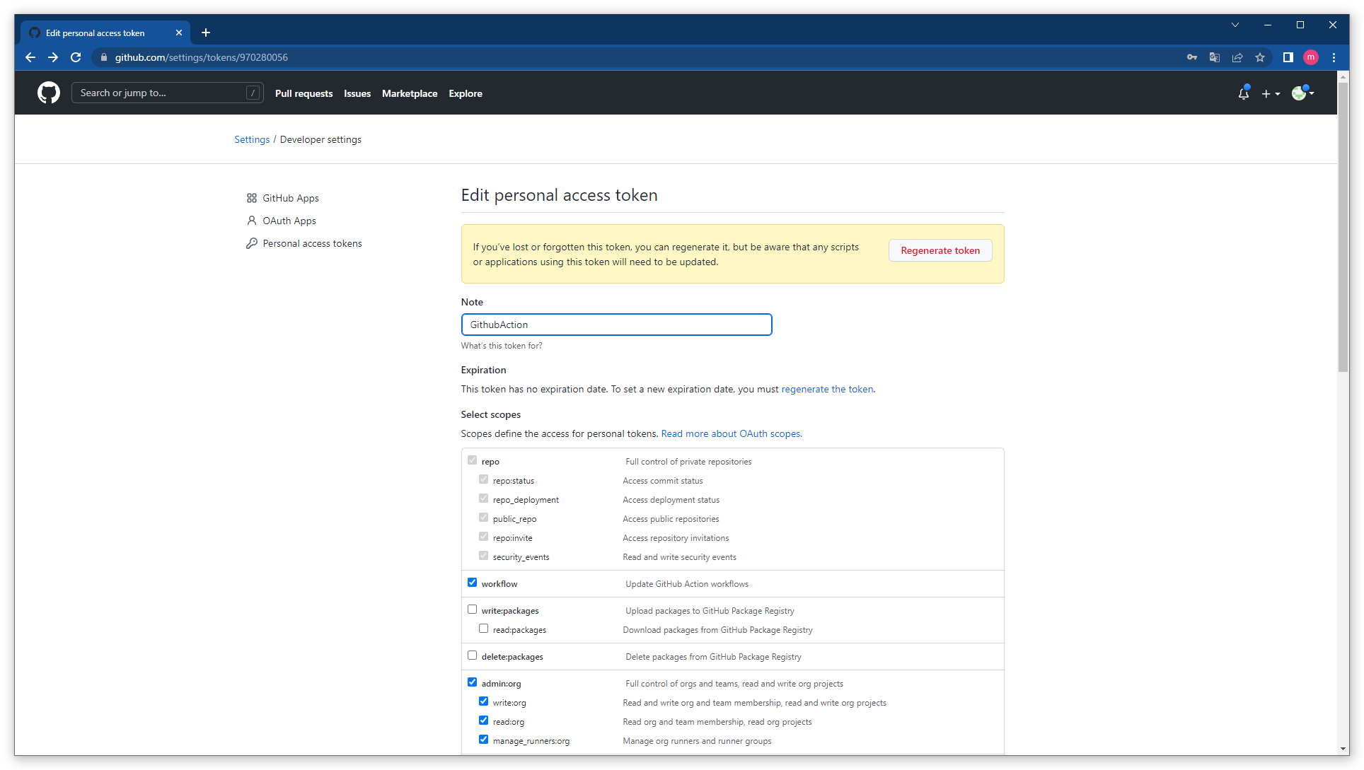The image size is (1364, 770).
Task: Disable the manage_runners:org scope
Action: (483, 739)
